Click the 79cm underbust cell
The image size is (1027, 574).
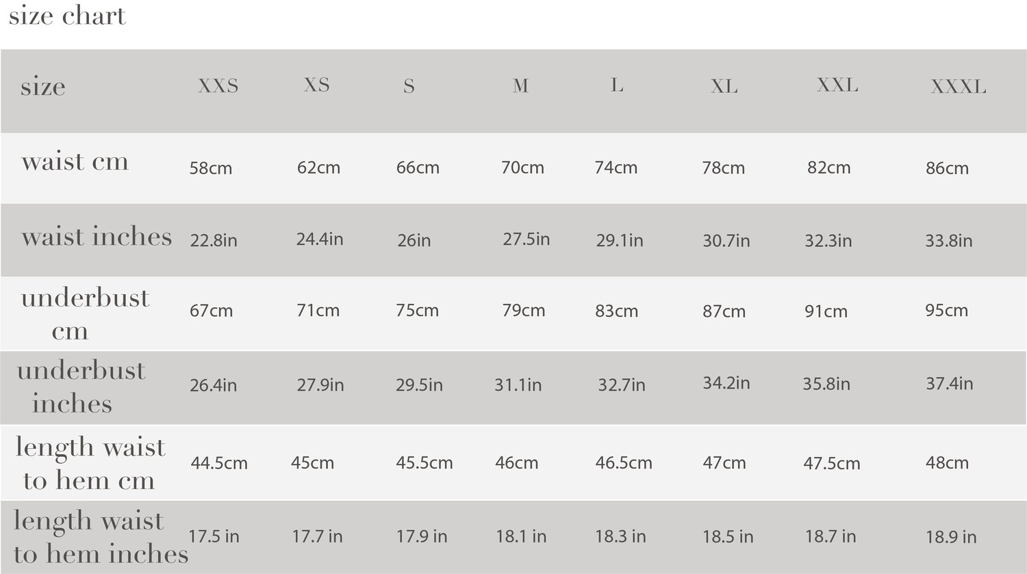point(524,311)
